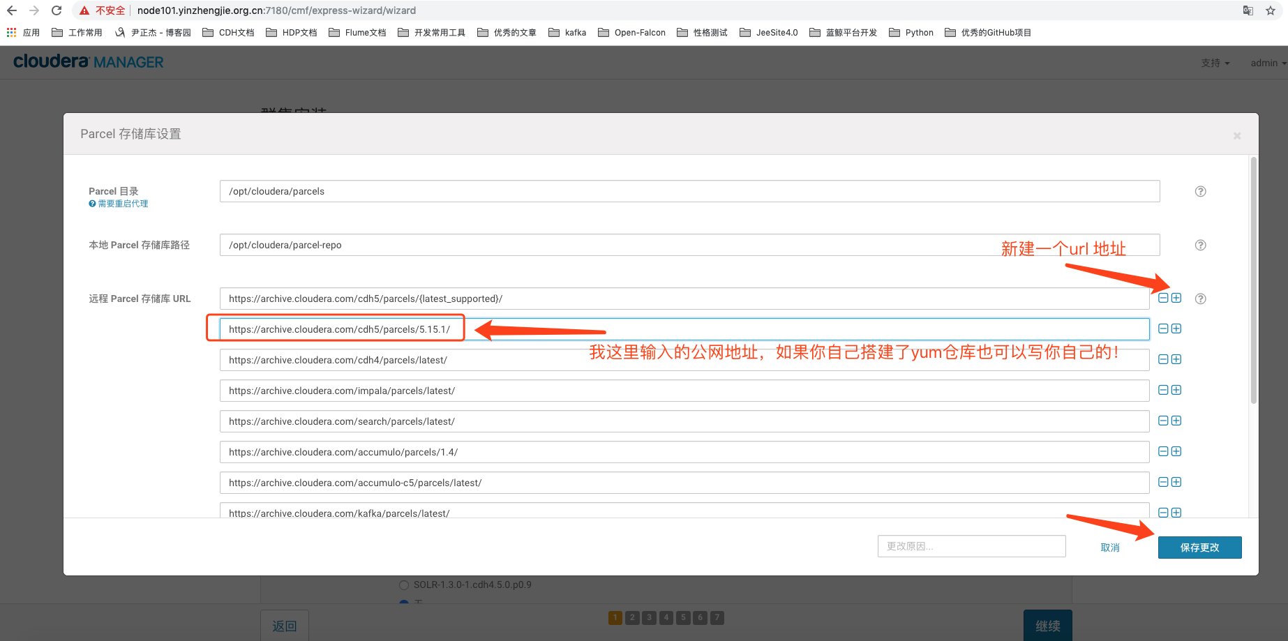
Task: Click the translate page icon
Action: [x=1248, y=10]
